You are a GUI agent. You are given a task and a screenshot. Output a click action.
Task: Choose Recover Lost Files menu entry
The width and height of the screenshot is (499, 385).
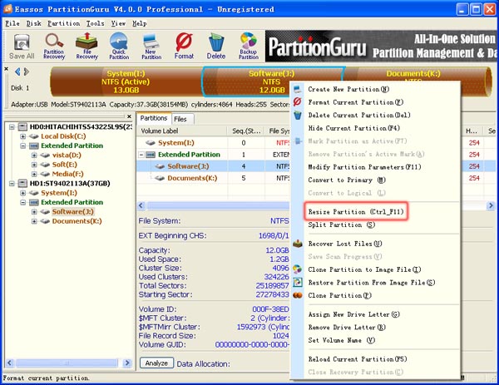376,244
